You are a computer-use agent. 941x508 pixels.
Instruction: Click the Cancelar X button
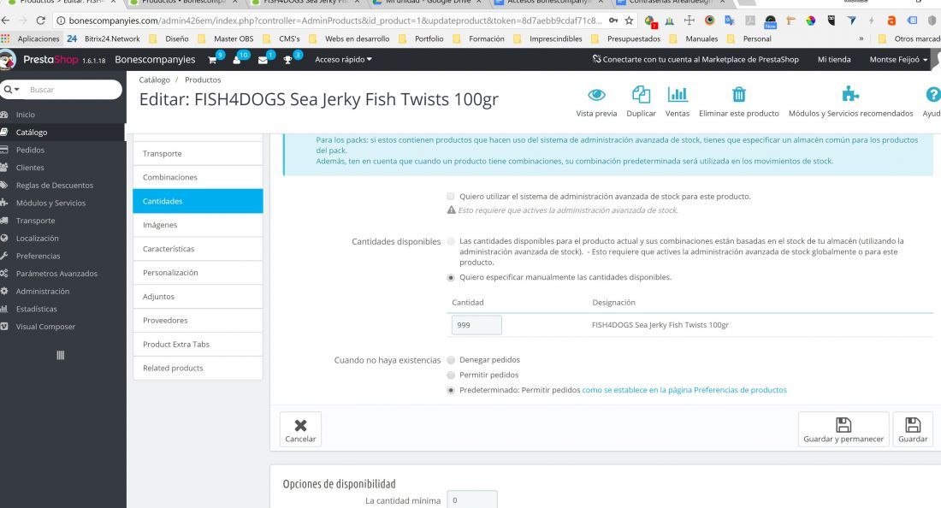300,429
